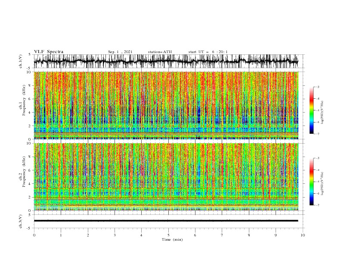Screen dimensions: 341x264
Task: Click the time axis end tick label "10"
Action: tap(303, 235)
